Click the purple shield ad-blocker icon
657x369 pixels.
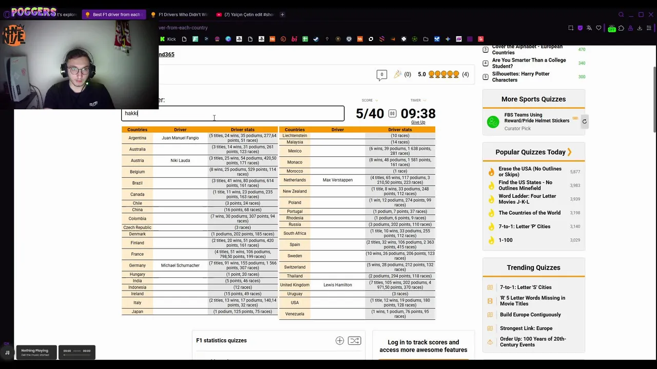[x=580, y=28]
